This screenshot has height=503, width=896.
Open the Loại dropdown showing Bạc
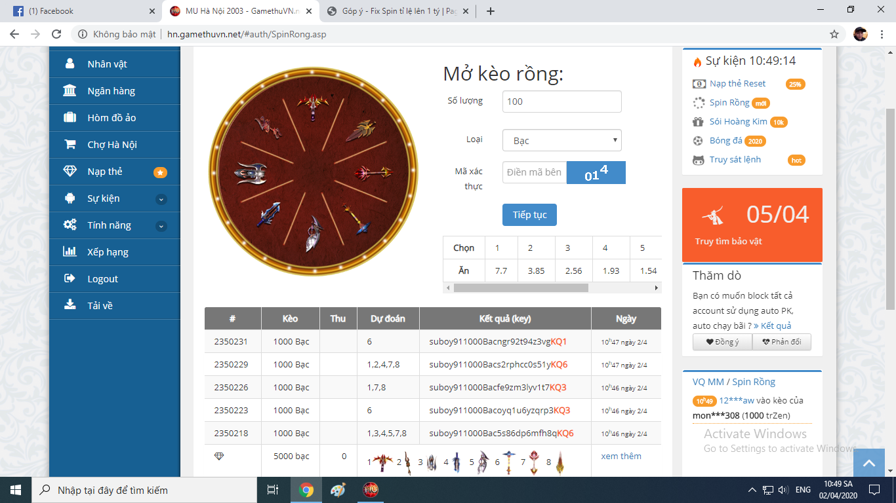click(561, 141)
